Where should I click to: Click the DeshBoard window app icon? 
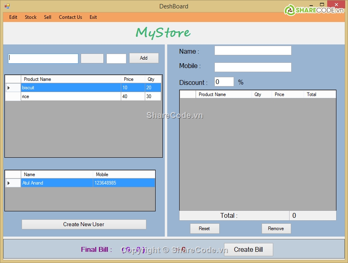pos(7,6)
